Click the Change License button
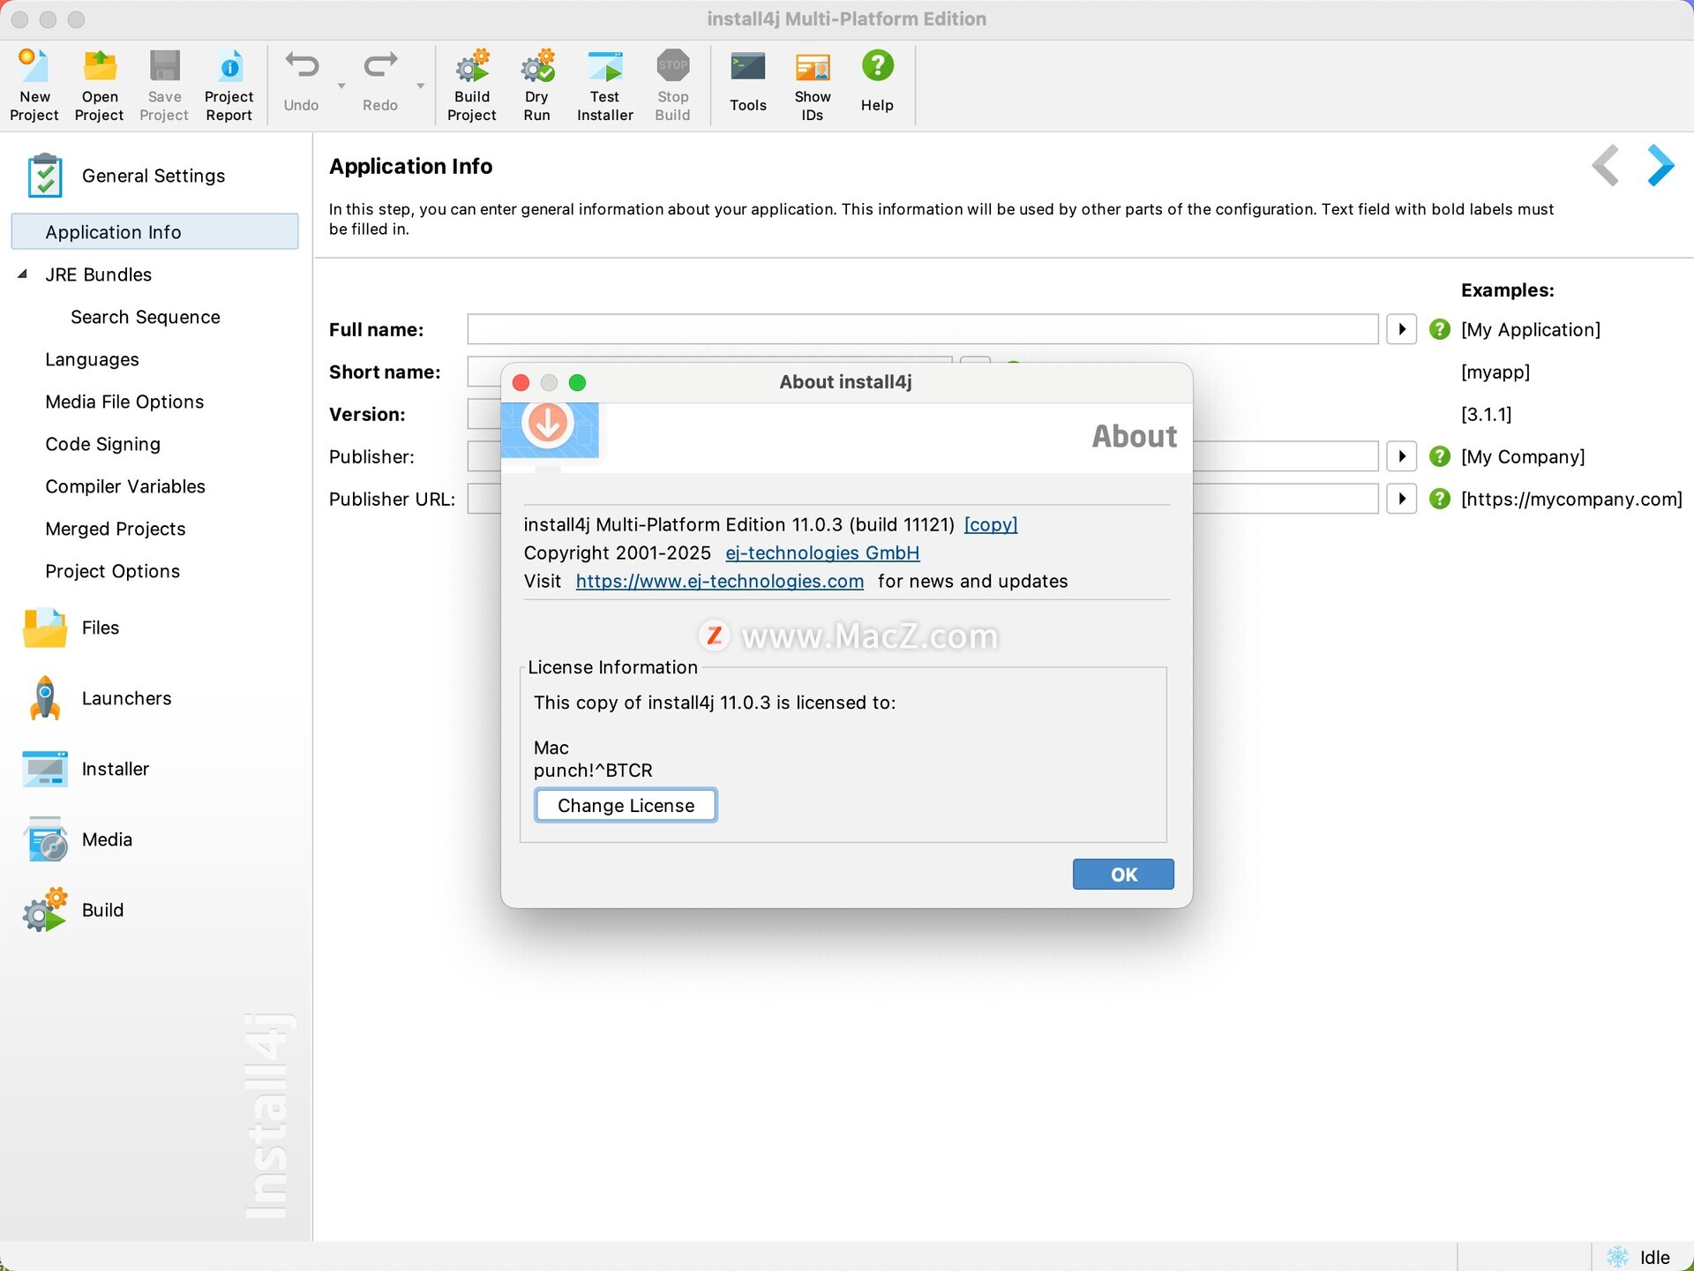The height and width of the screenshot is (1271, 1694). point(626,805)
